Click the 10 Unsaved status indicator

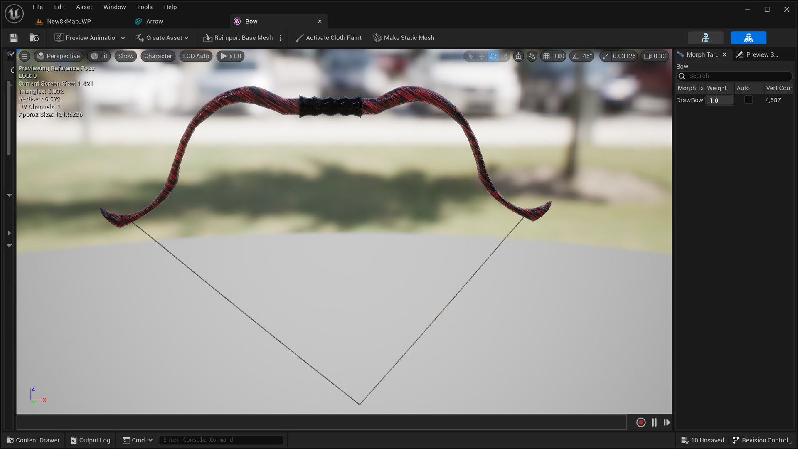(x=703, y=440)
